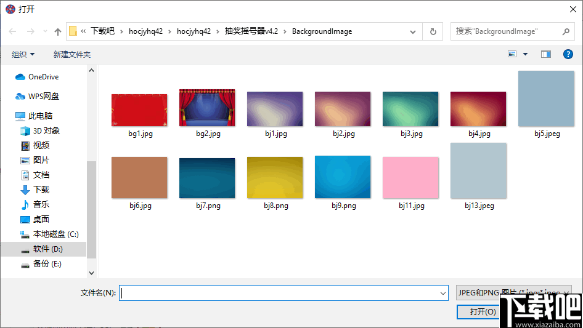The height and width of the screenshot is (328, 583).
Task: Create folder with 新建文件夹
Action: 71,55
